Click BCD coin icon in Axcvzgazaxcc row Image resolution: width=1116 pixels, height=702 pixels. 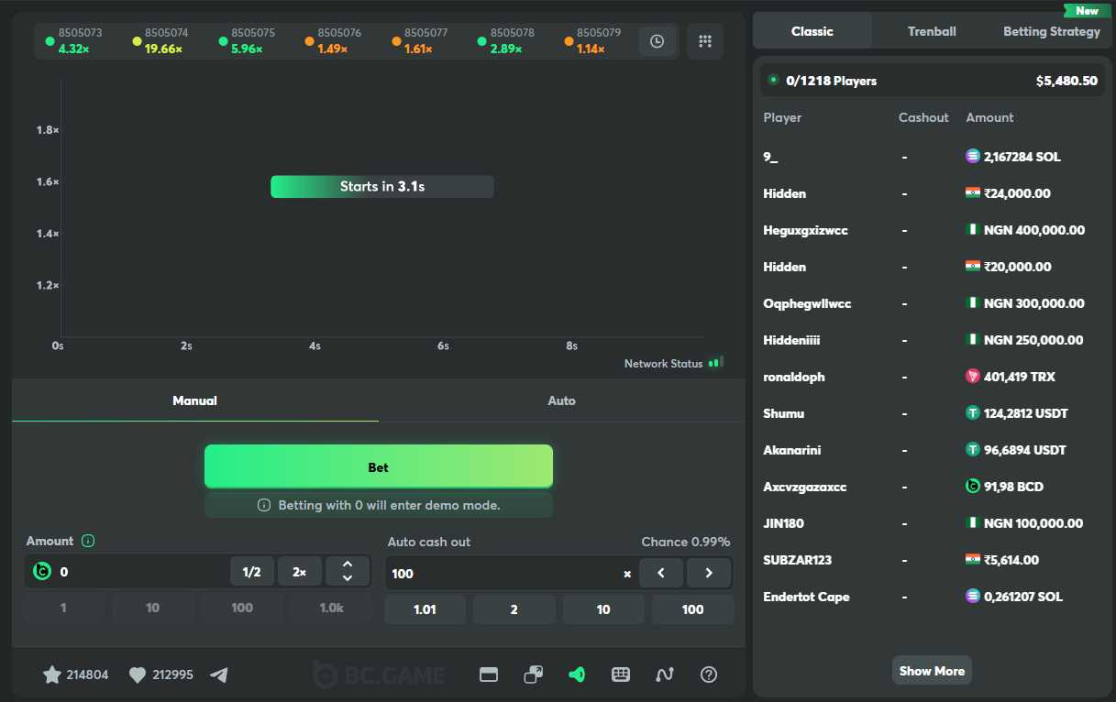point(973,487)
